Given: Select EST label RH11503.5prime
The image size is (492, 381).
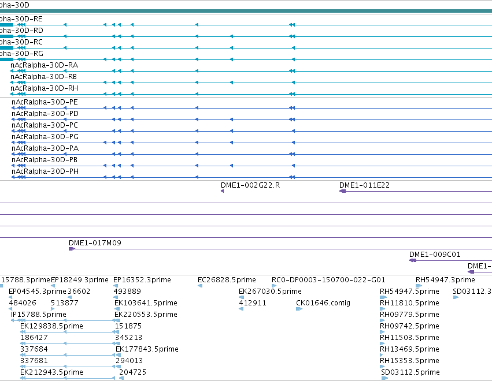Looking at the screenshot, I should [409, 338].
